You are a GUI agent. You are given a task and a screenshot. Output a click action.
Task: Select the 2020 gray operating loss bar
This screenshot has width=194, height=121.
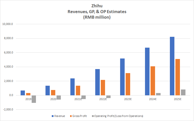point(59,97)
